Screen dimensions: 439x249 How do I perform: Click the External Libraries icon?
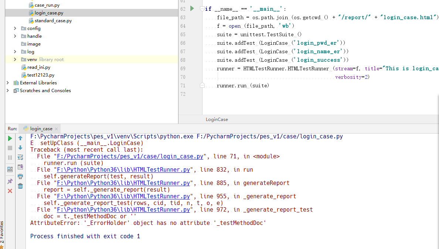[x=16, y=83]
